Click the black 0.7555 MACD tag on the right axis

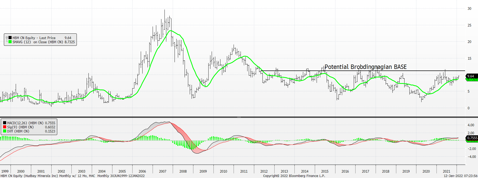tap(472, 138)
